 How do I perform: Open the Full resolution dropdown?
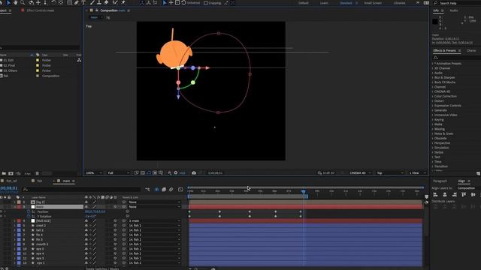coord(119,173)
